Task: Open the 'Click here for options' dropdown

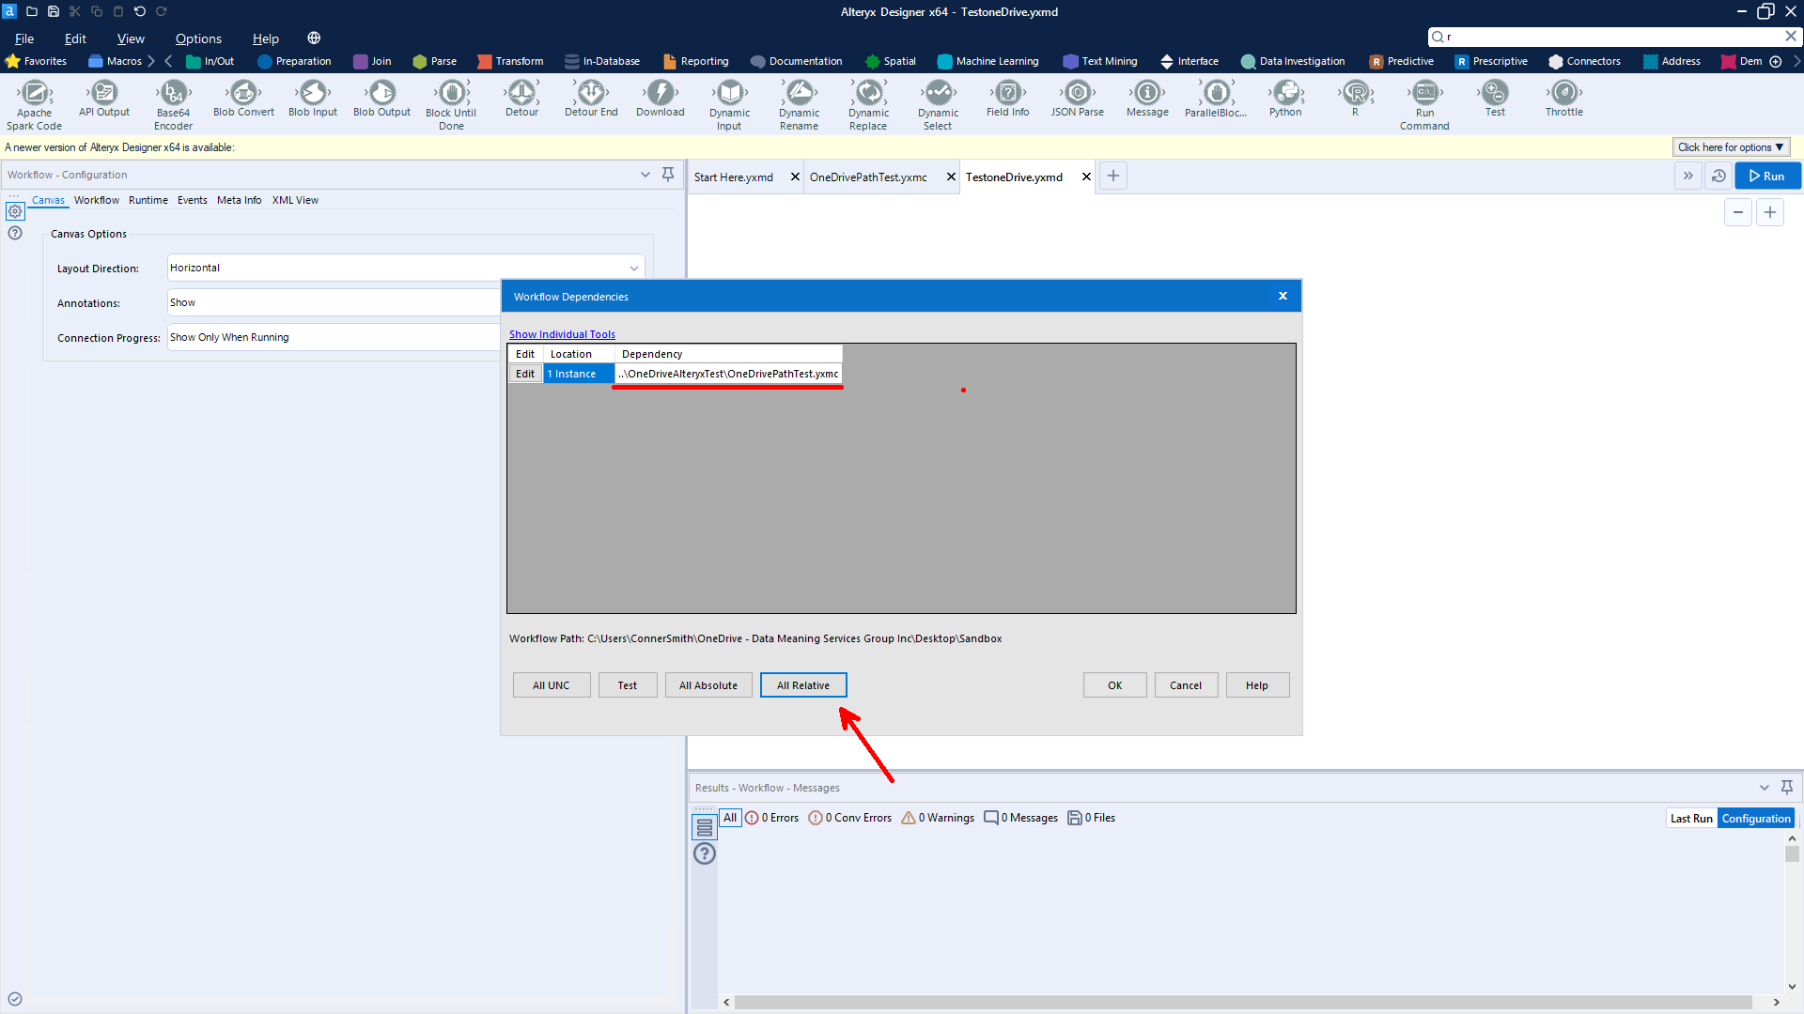Action: pyautogui.click(x=1731, y=147)
